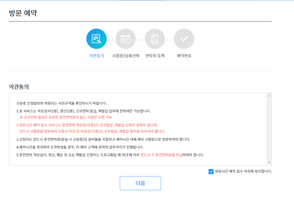This screenshot has width=294, height=206.
Task: Click the 시험장/날짜선택 step label
Action: 125,55
